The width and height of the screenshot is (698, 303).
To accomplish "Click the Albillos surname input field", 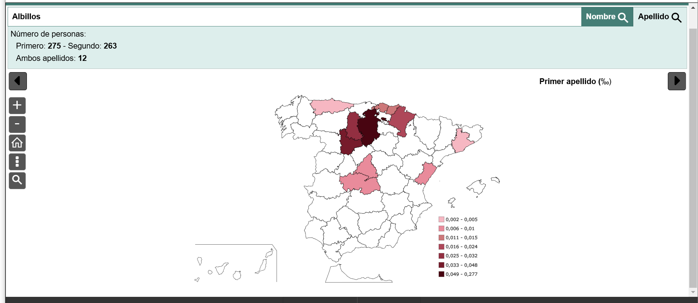I will [x=294, y=17].
